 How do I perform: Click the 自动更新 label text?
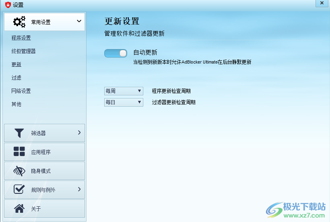tap(145, 52)
